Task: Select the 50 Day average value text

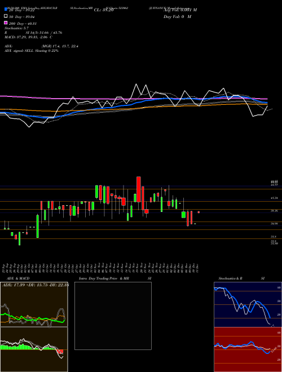Action: [x=22, y=17]
